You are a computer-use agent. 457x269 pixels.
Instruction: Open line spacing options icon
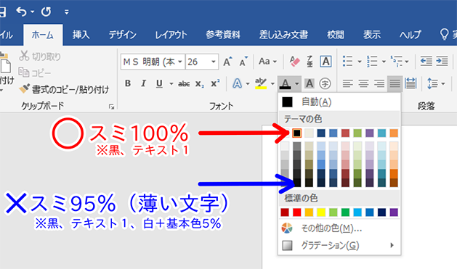pyautogui.click(x=432, y=84)
